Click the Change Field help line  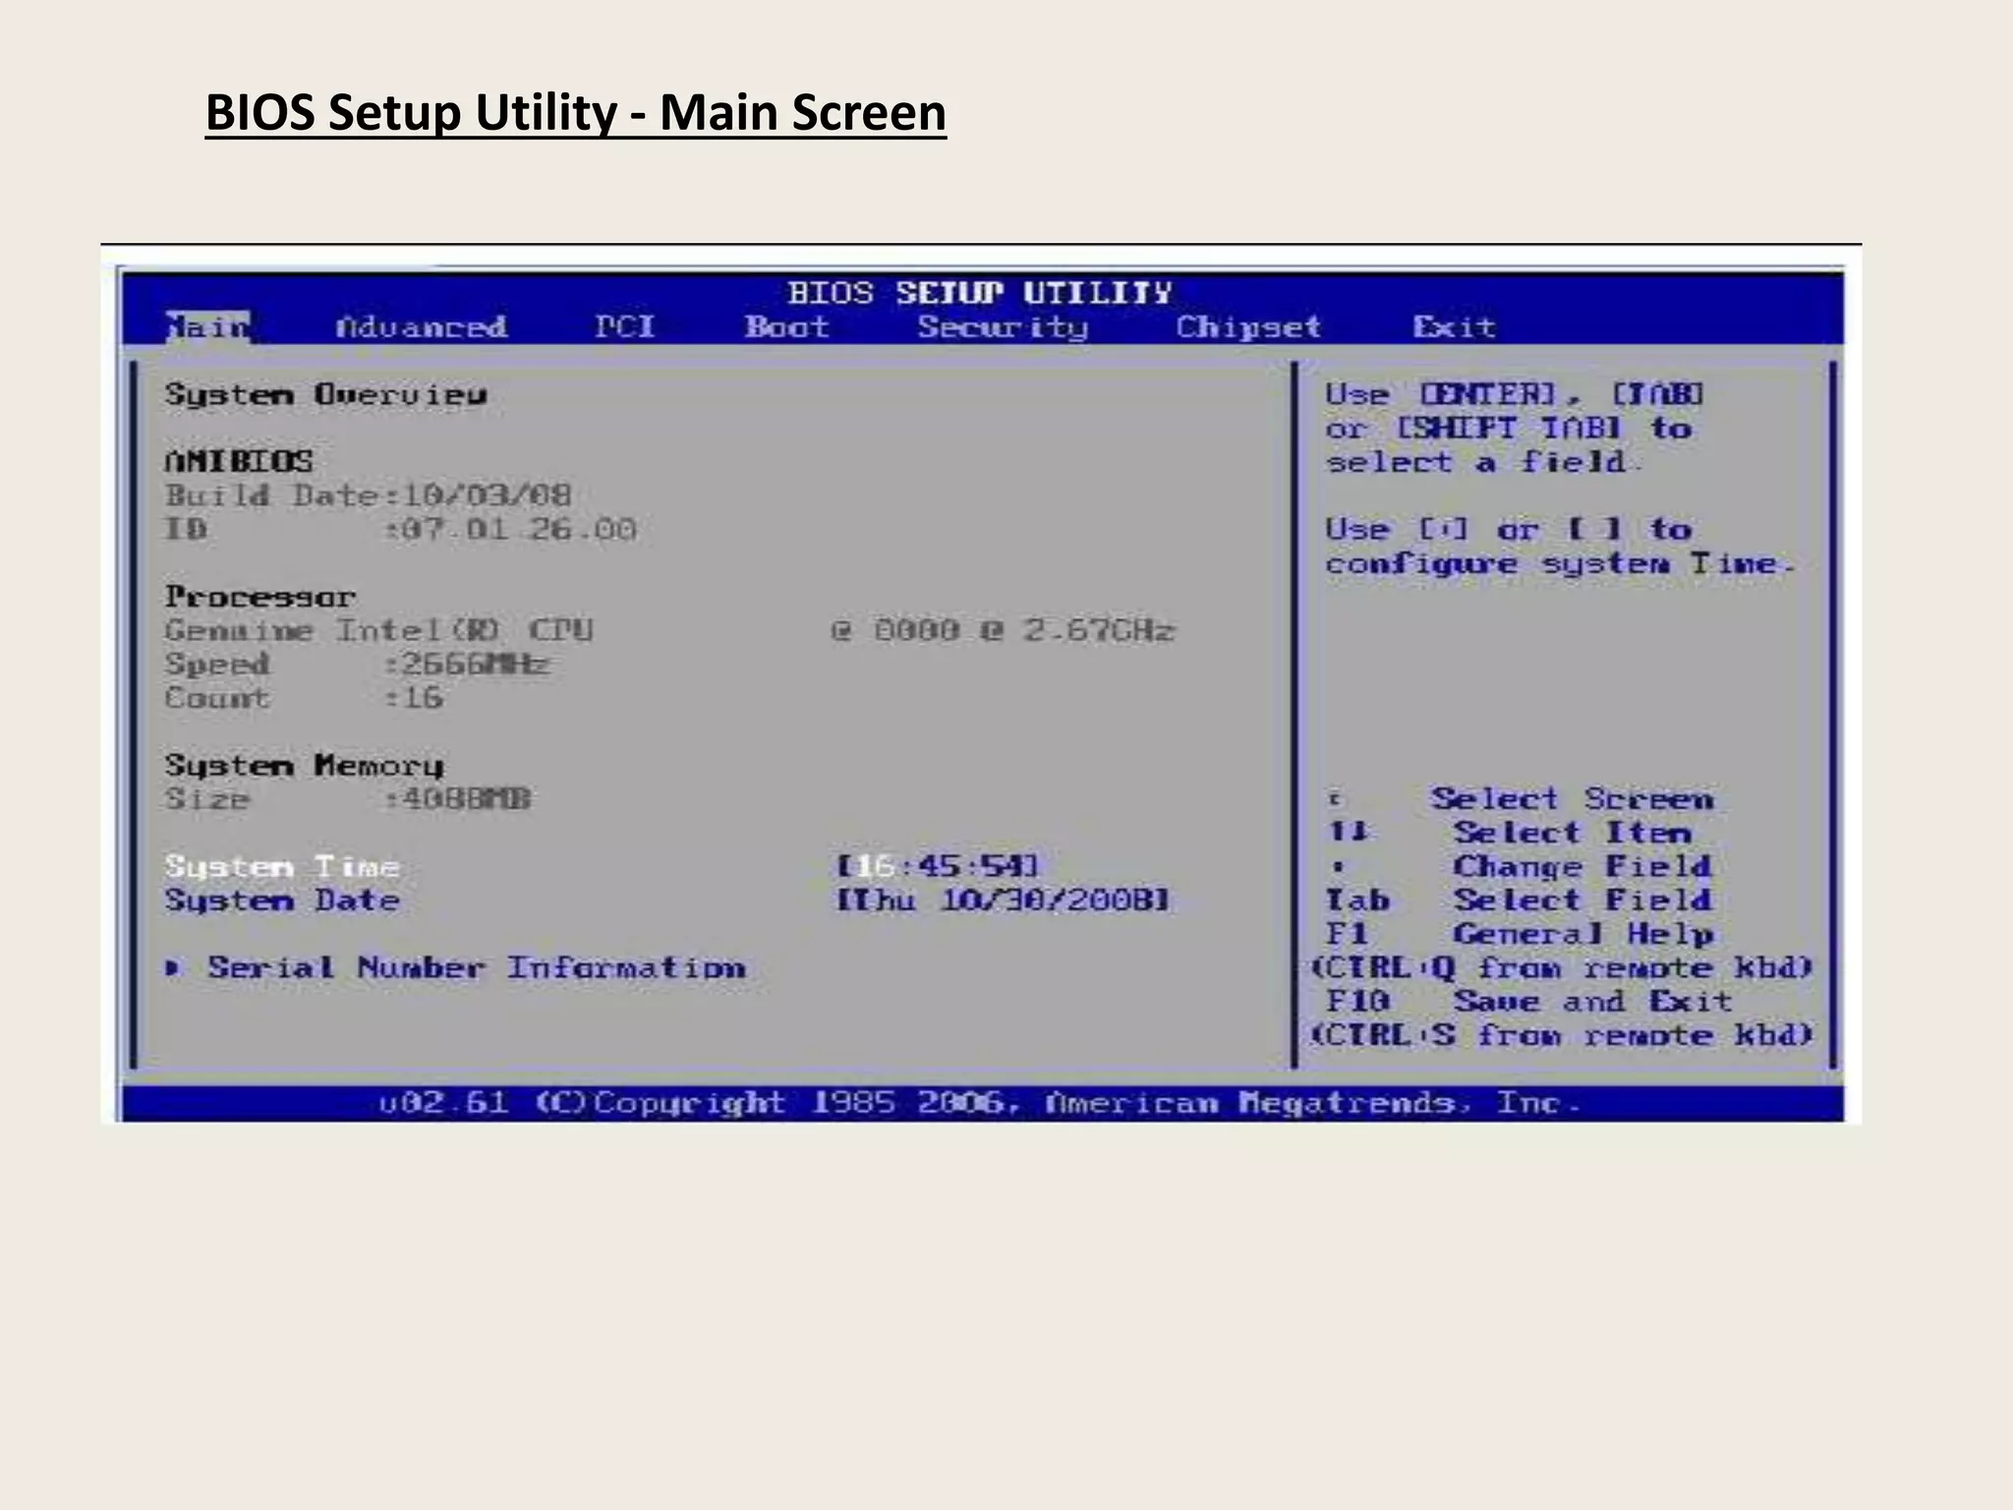pyautogui.click(x=1521, y=867)
